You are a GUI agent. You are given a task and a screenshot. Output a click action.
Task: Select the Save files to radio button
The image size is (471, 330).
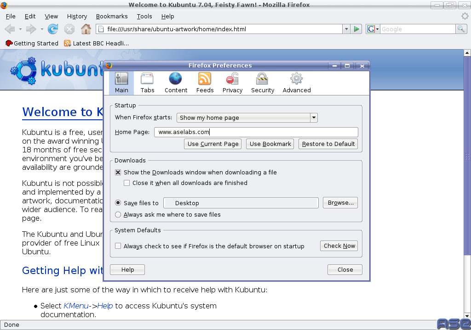tap(118, 203)
